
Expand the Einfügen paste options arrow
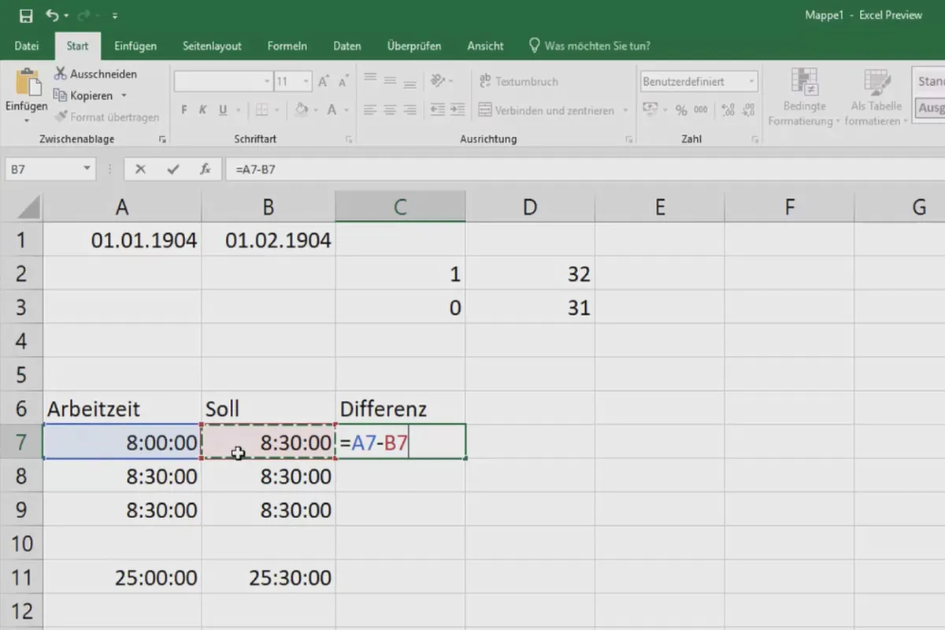(x=27, y=120)
